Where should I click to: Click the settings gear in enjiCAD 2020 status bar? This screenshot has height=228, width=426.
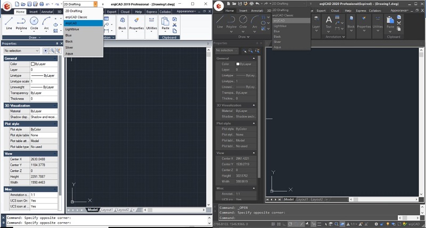(x=376, y=224)
